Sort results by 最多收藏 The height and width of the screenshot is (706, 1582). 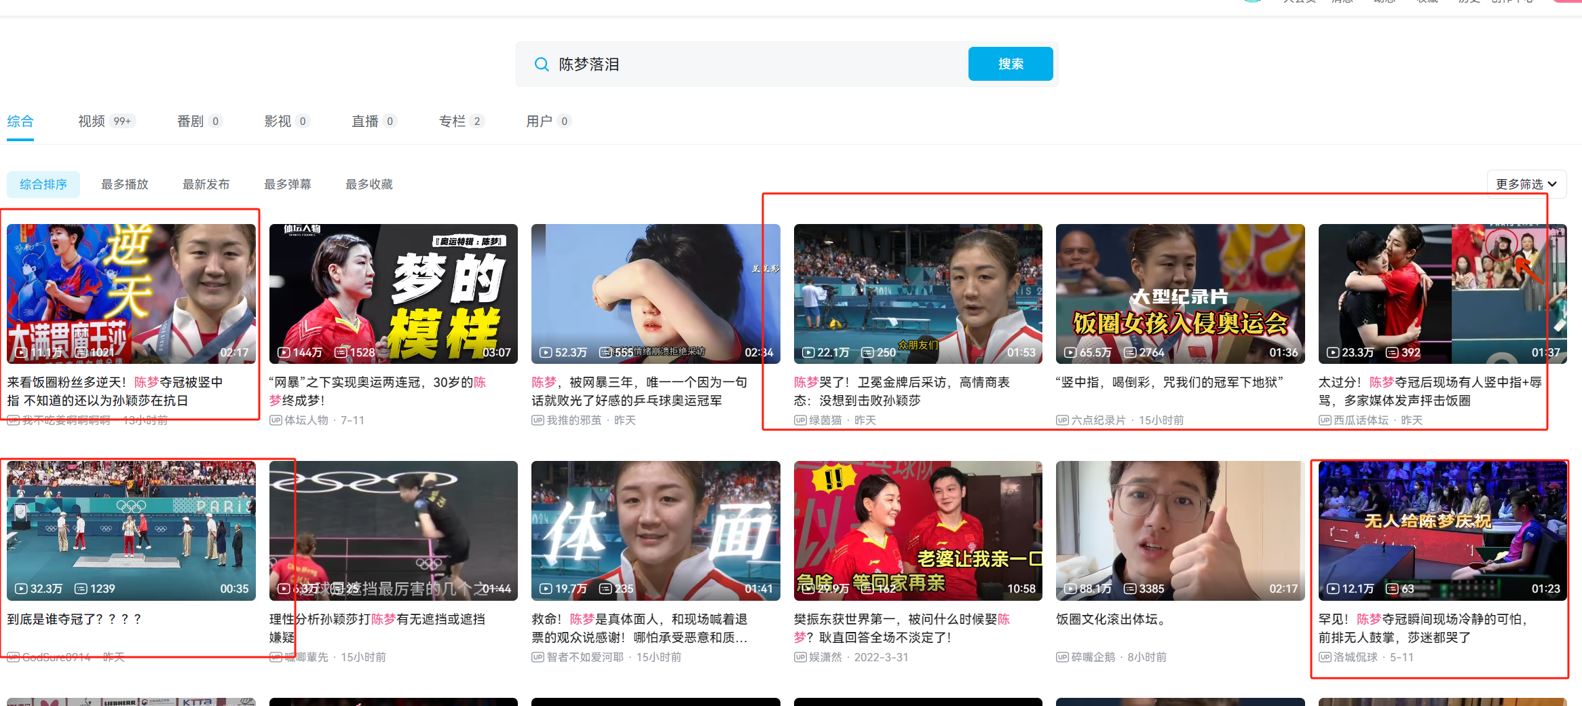pyautogui.click(x=369, y=184)
